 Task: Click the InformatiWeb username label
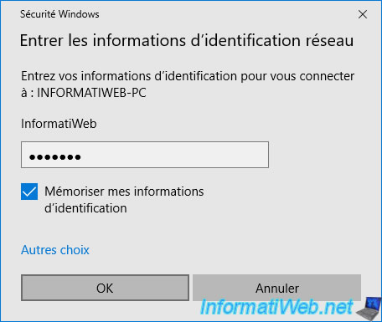pos(59,124)
